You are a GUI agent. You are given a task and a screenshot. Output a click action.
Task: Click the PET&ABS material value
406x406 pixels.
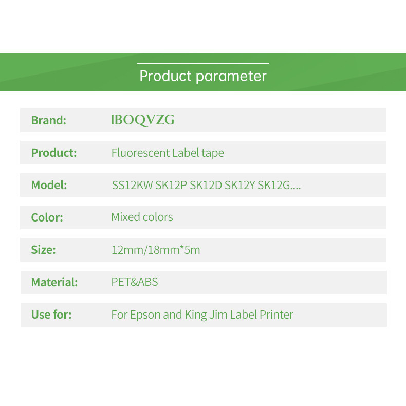click(135, 282)
